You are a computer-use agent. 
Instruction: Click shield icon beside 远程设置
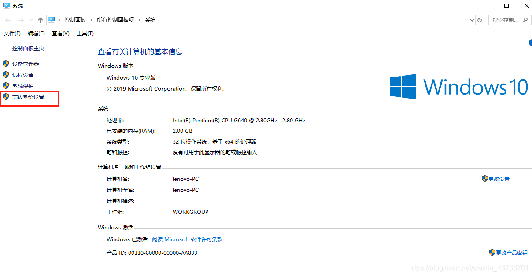6,75
